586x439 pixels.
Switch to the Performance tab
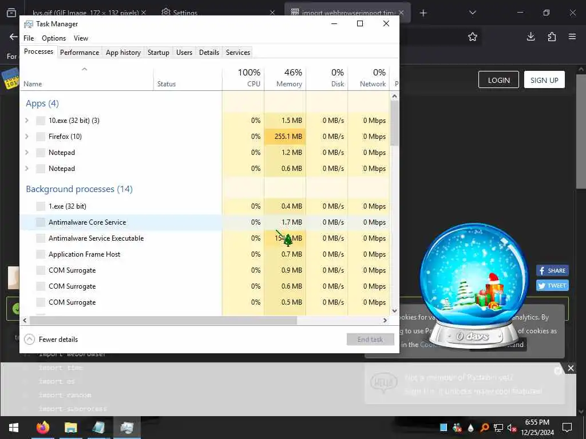[x=80, y=53]
